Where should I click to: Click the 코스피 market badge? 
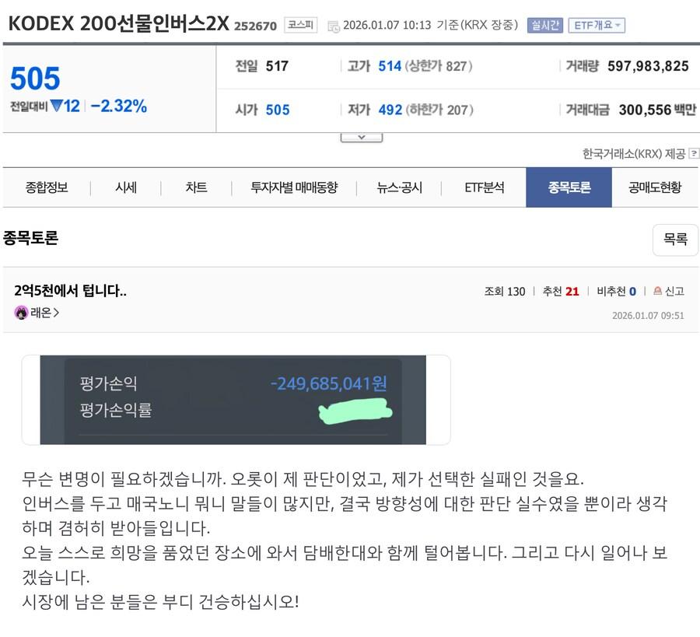[x=300, y=25]
